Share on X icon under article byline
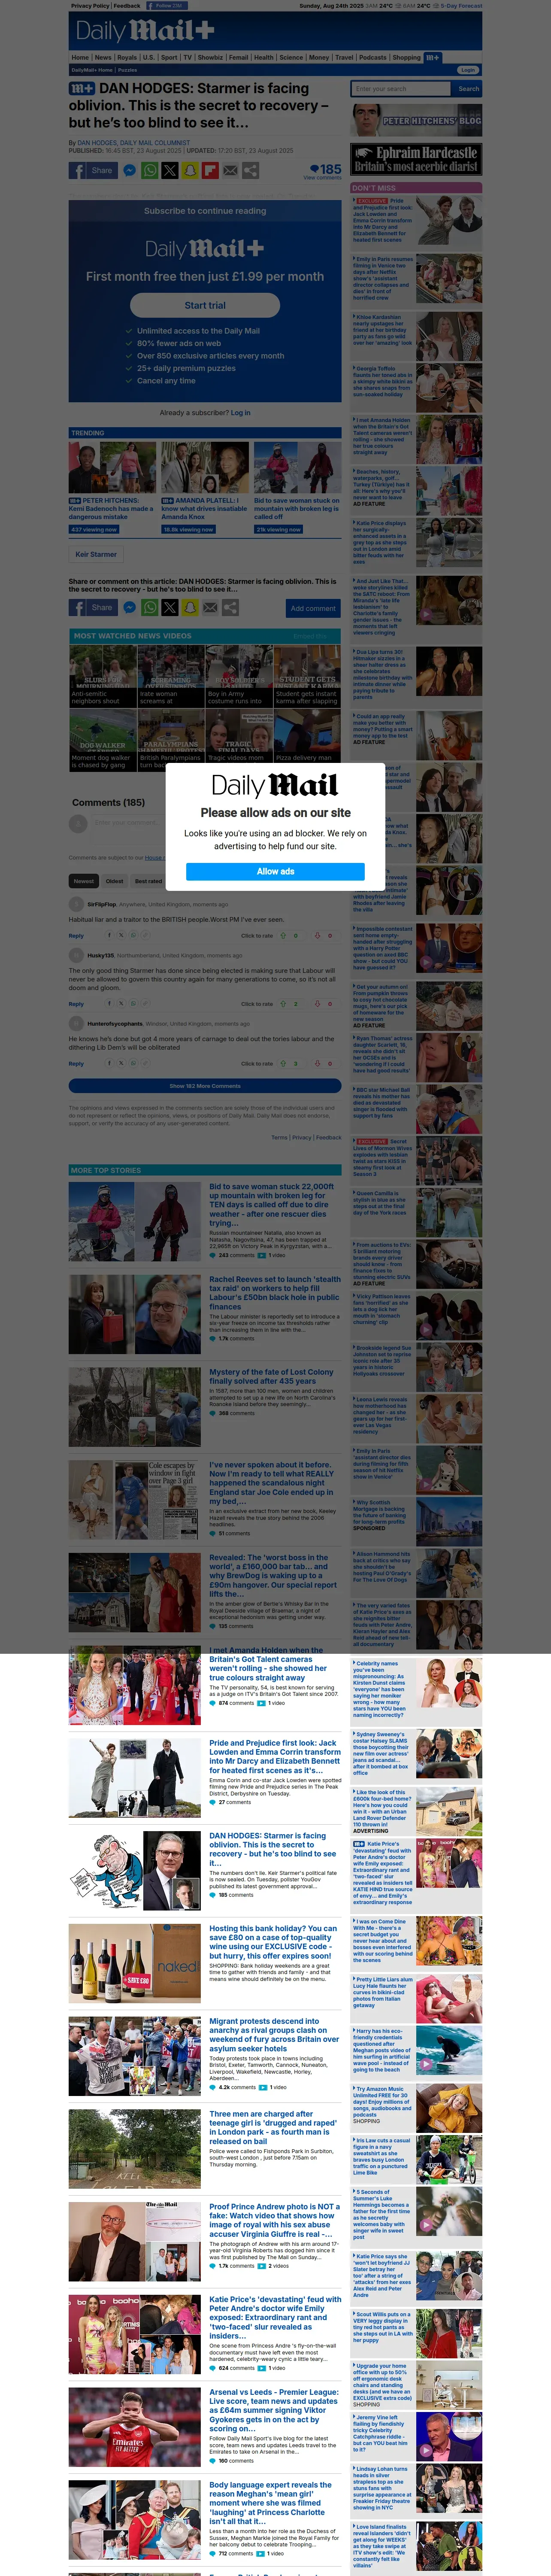 point(170,171)
